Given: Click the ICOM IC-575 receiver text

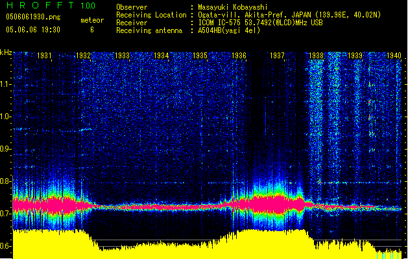Looking at the screenshot, I should tap(260, 23).
